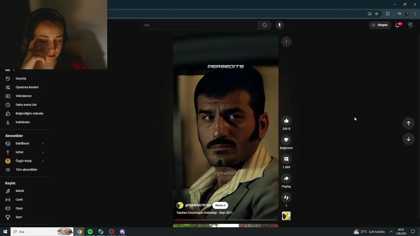
Task: Open Spotify from taskbar
Action: pos(90,232)
